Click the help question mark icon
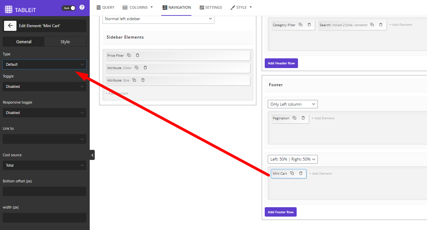427x230 pixels. click(82, 7)
